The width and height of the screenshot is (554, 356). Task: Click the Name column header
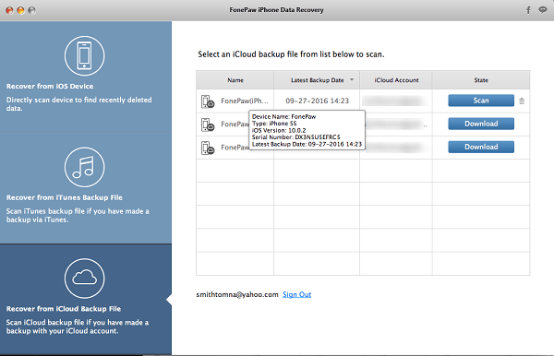pos(235,80)
